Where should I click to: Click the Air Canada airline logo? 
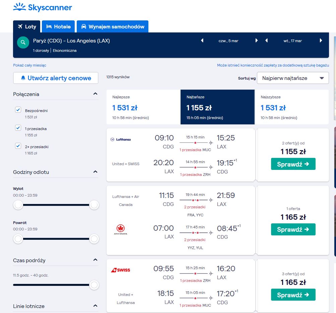tap(120, 229)
